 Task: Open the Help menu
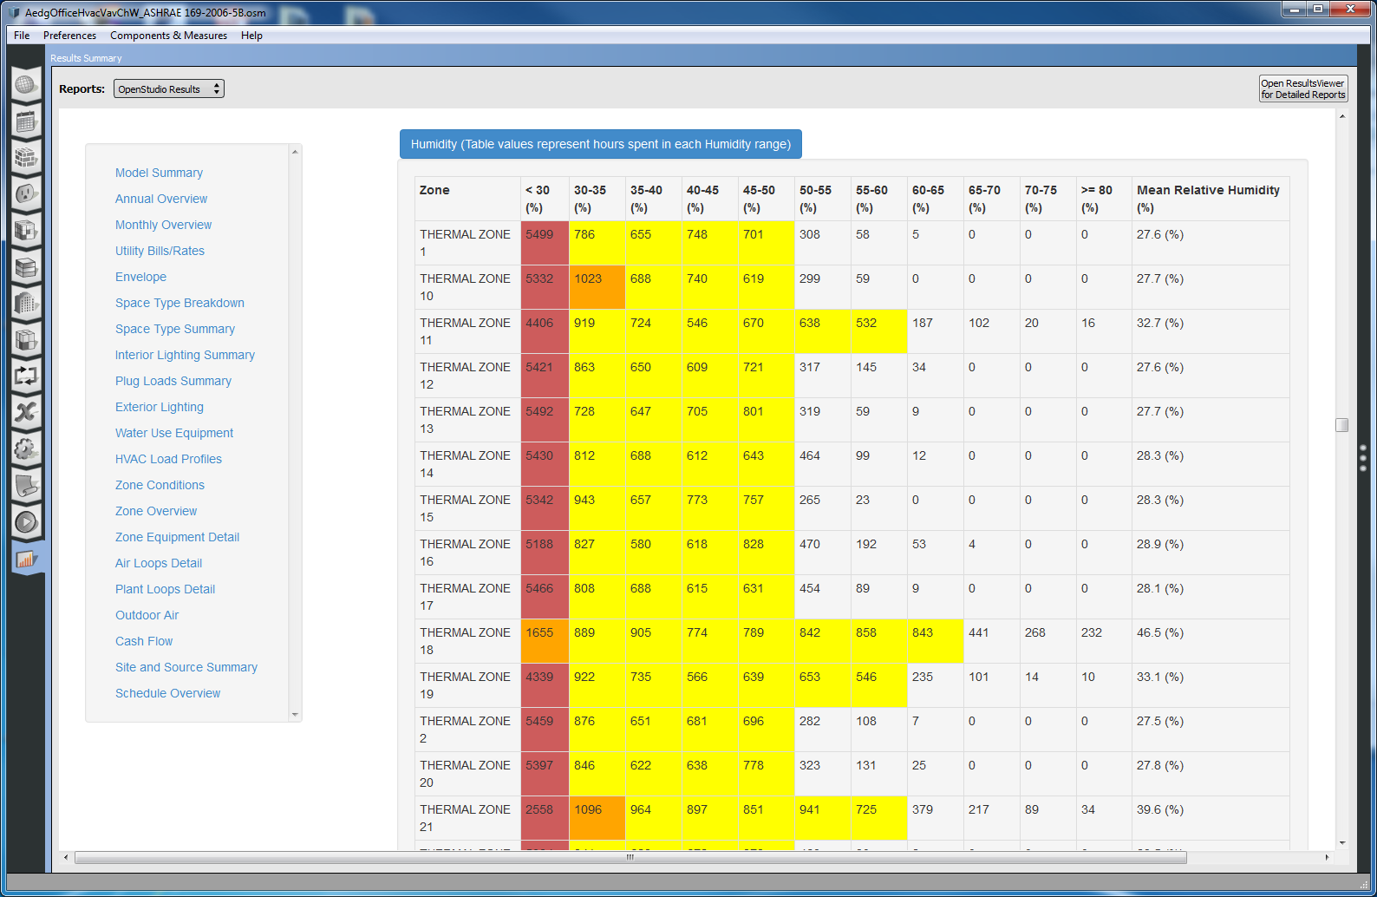pyautogui.click(x=251, y=36)
